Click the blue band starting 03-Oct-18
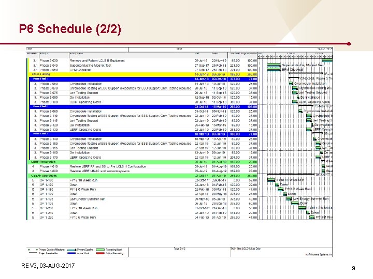This screenshot has height=279, width=373. (x=143, y=107)
